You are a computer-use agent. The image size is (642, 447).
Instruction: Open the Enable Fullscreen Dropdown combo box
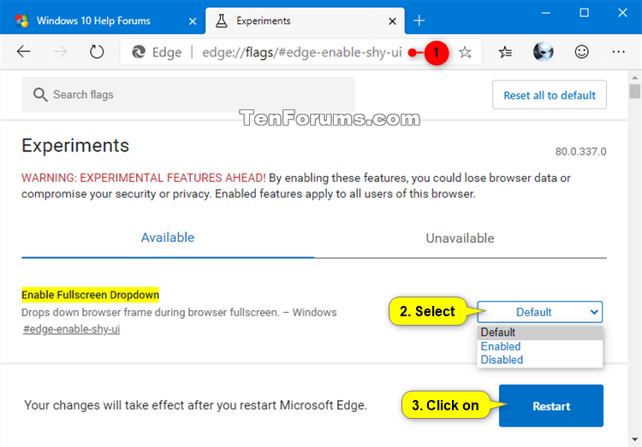(x=539, y=312)
